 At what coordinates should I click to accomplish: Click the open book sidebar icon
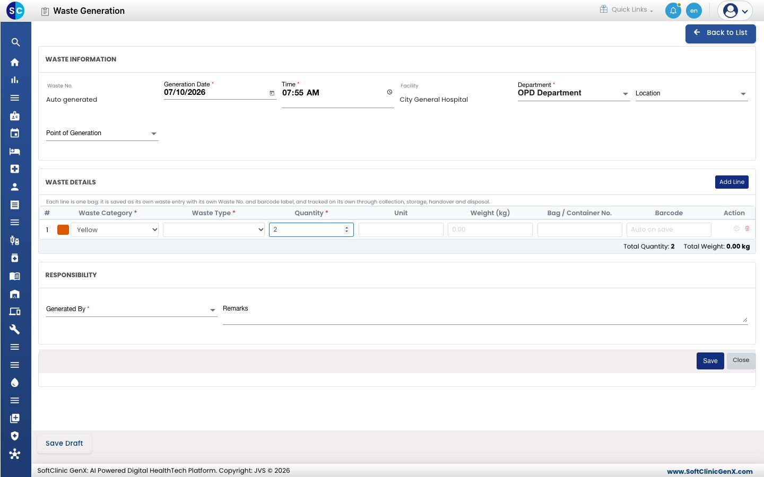(x=15, y=276)
